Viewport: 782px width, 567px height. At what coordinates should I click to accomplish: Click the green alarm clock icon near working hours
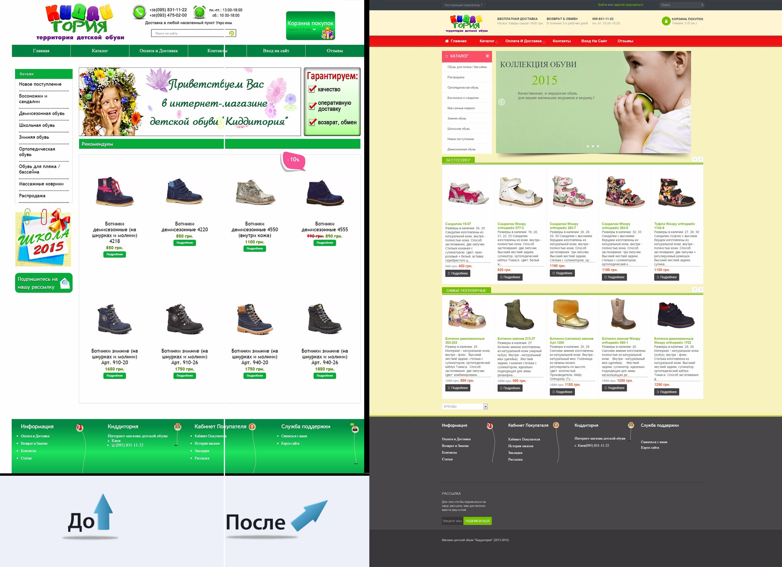click(x=200, y=12)
